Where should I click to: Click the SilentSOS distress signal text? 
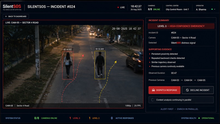point(183,43)
